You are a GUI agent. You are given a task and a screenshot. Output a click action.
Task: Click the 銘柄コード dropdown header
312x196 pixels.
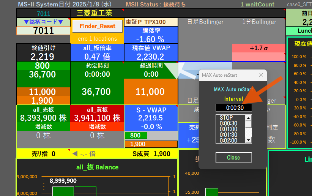tap(43, 22)
